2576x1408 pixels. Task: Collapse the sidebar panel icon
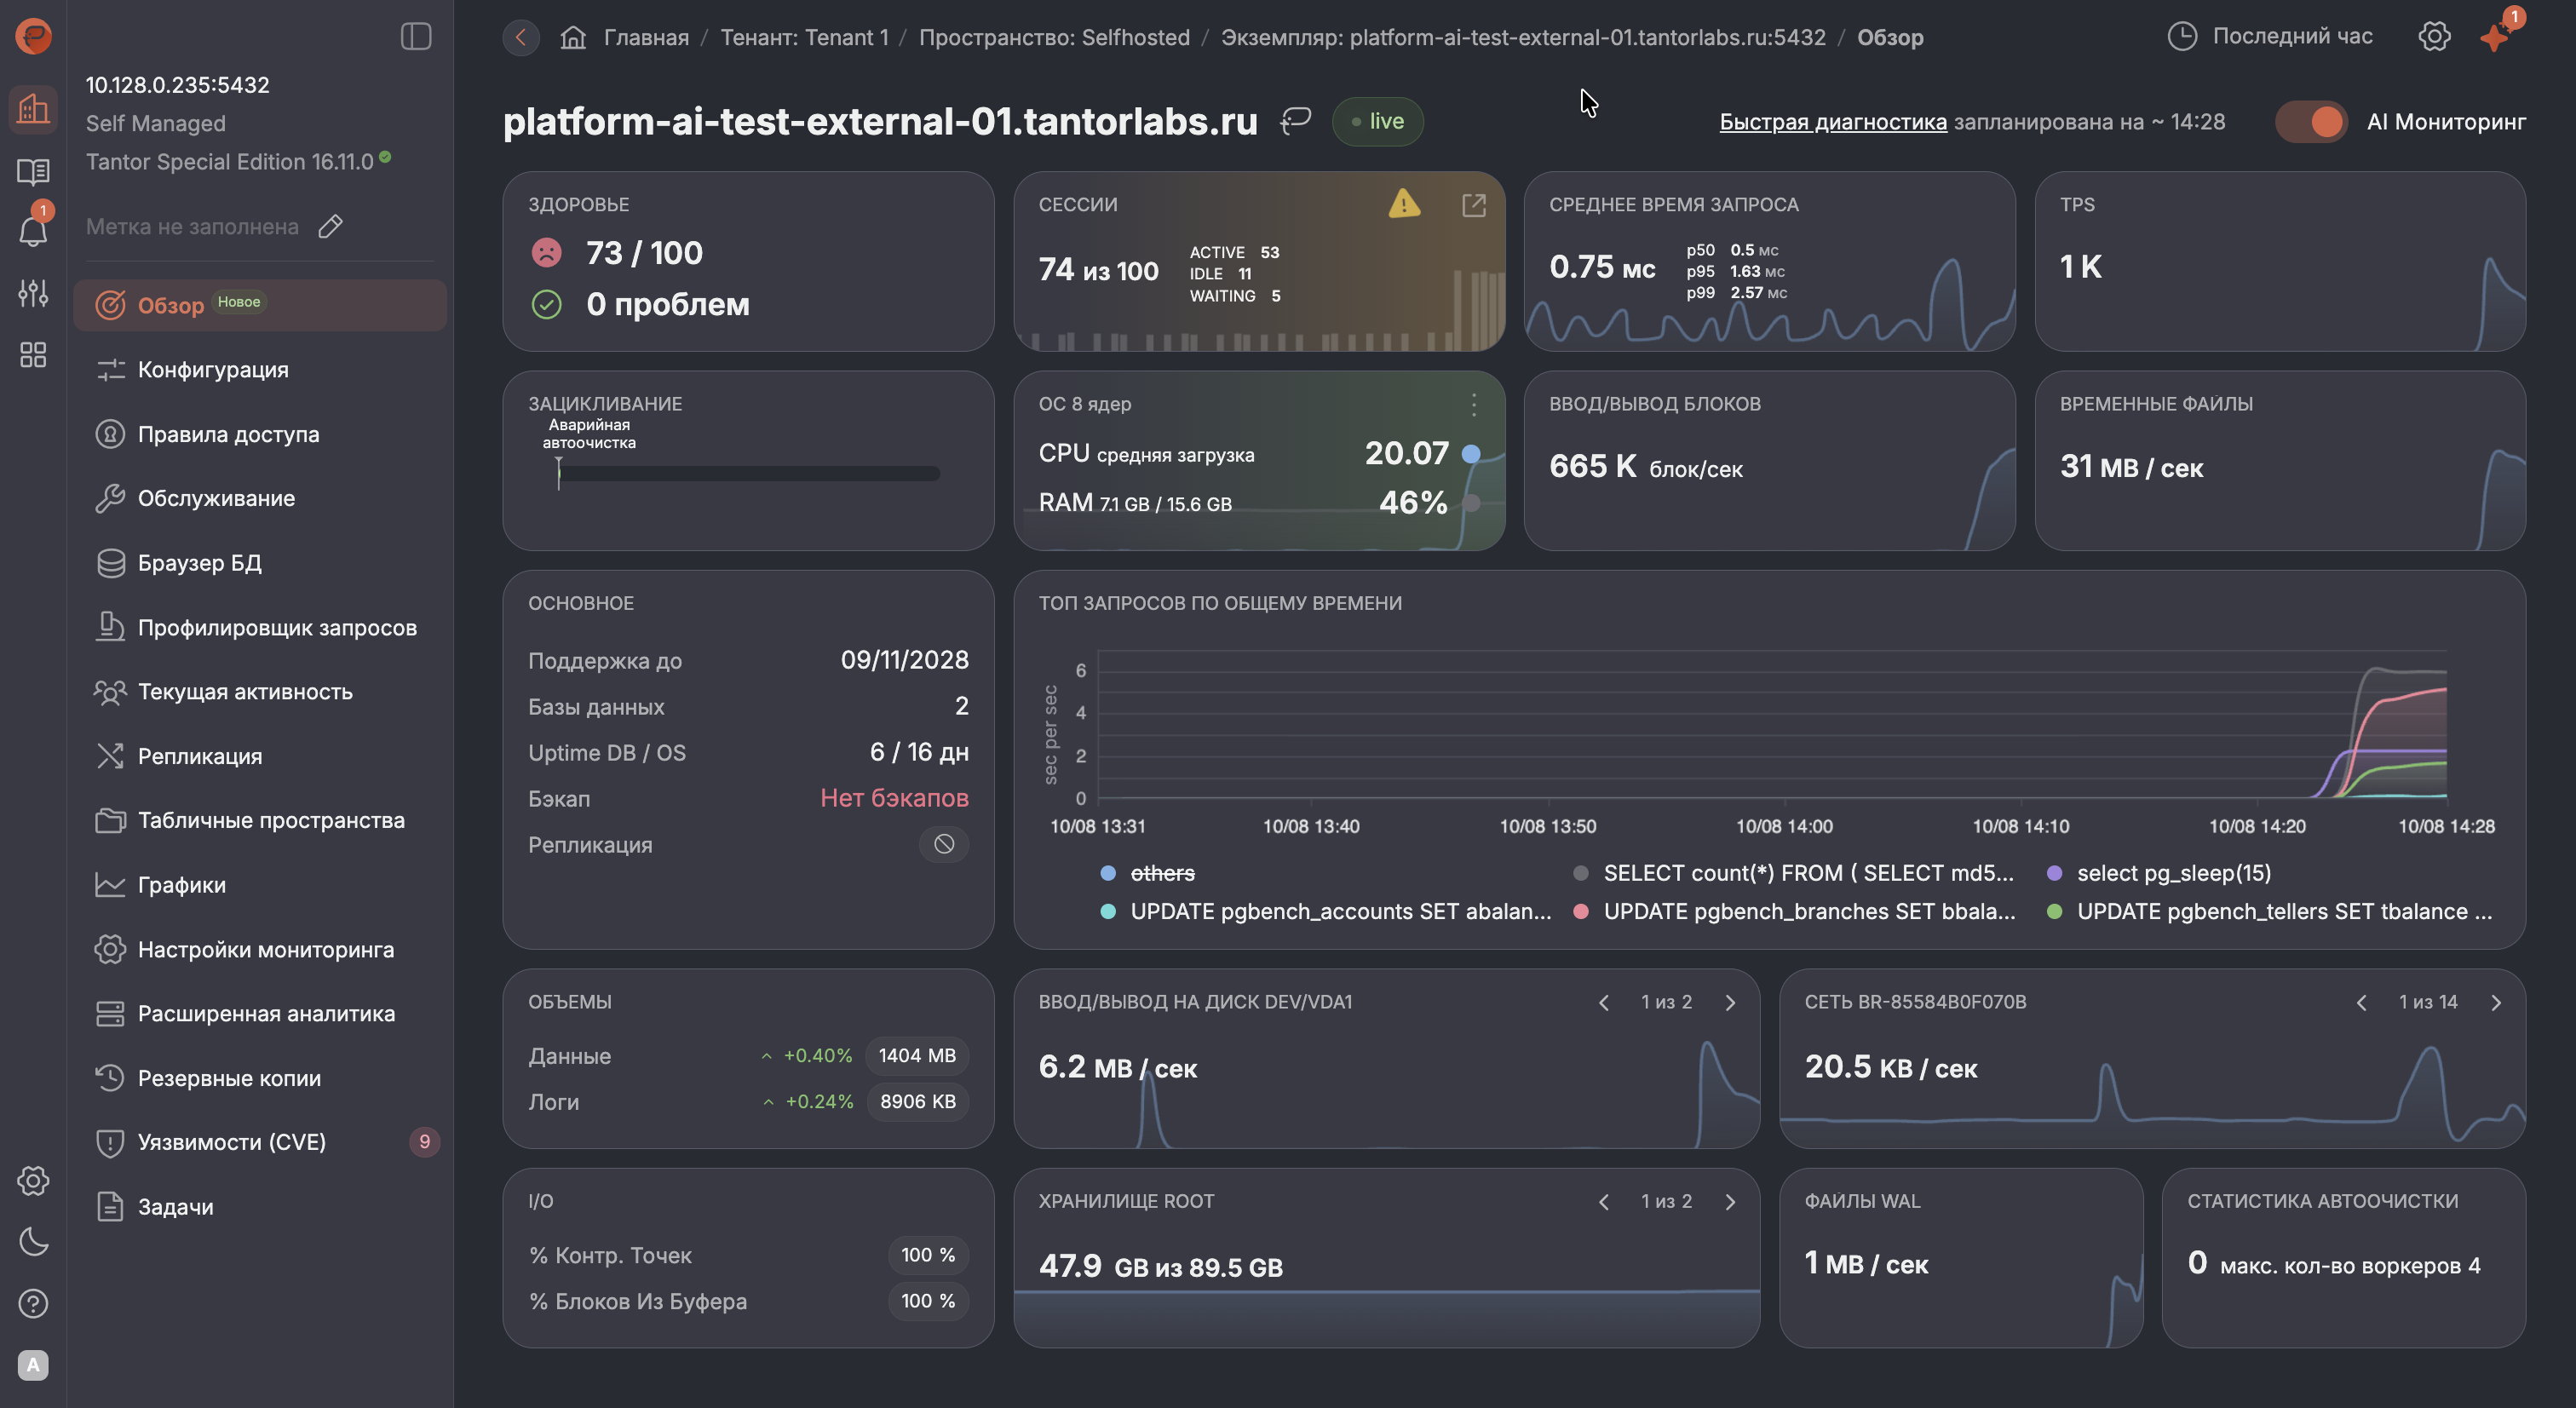[416, 37]
